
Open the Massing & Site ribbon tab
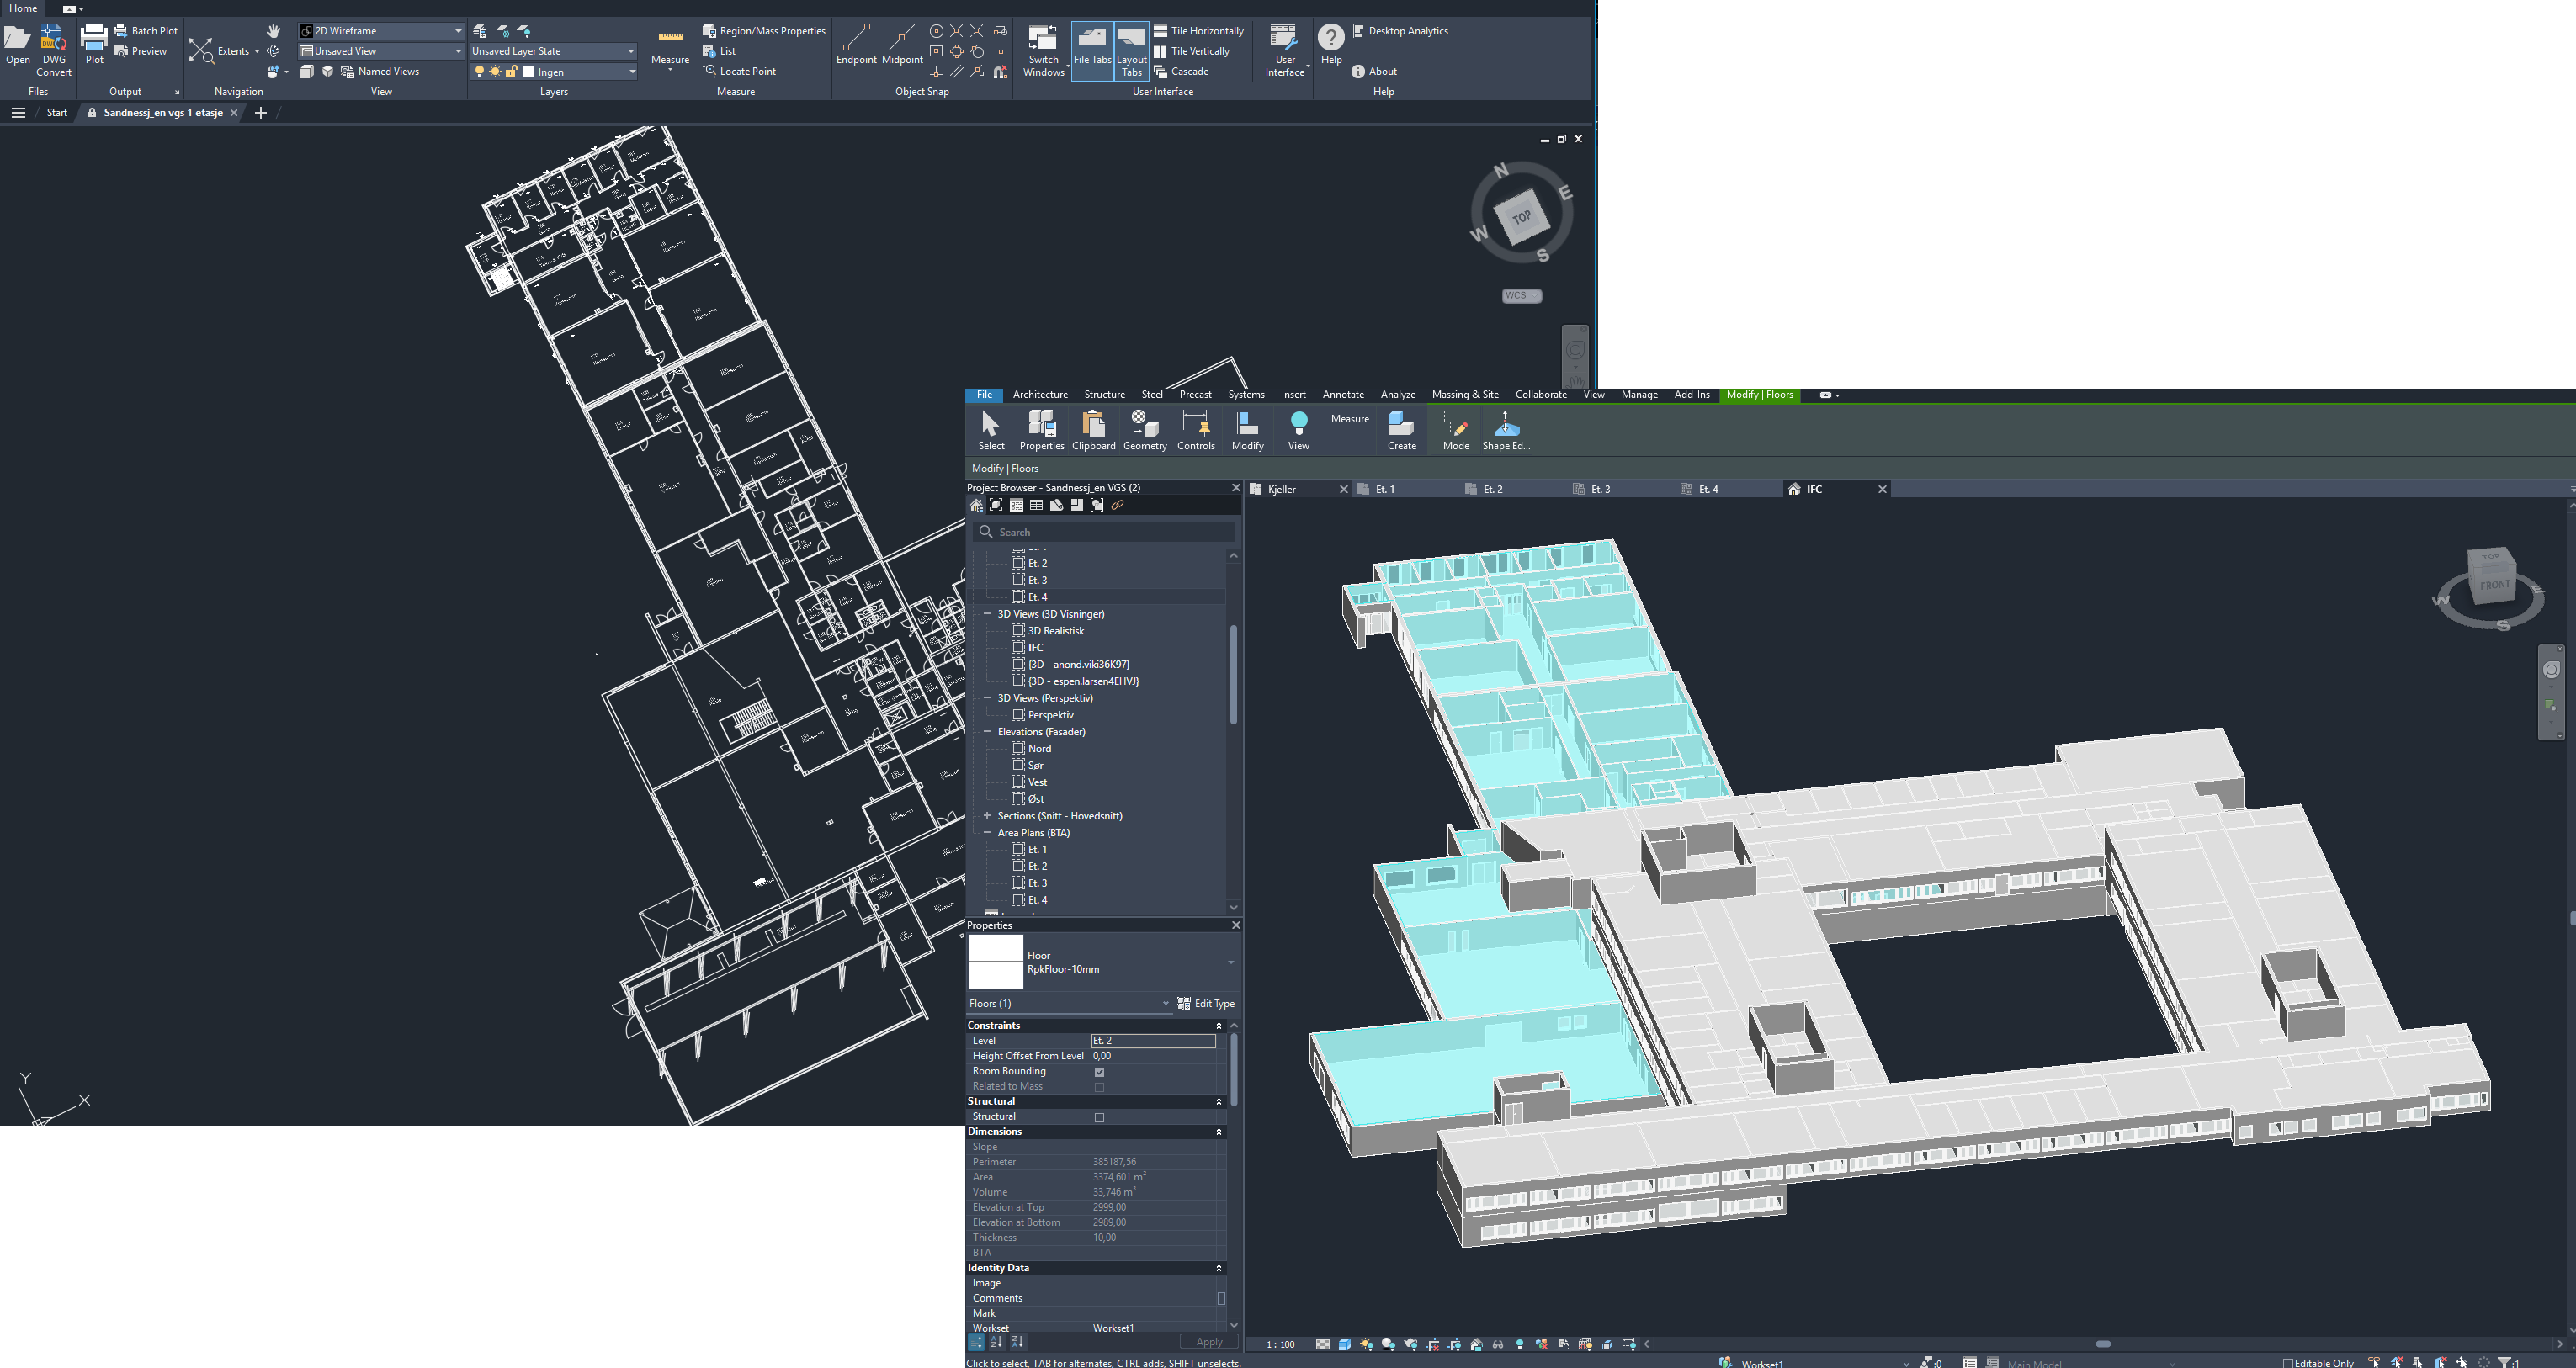tap(1465, 394)
